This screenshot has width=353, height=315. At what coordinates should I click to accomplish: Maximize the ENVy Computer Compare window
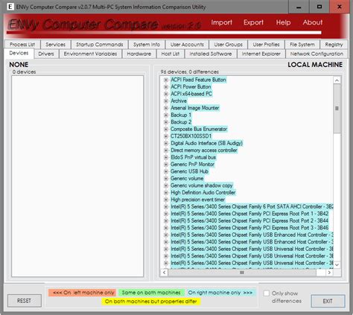click(x=319, y=7)
